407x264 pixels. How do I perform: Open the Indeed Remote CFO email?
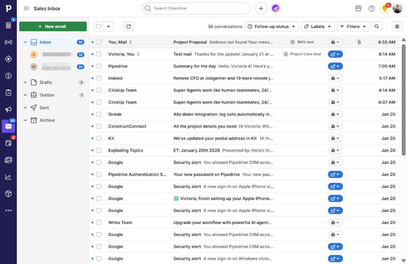(x=223, y=78)
